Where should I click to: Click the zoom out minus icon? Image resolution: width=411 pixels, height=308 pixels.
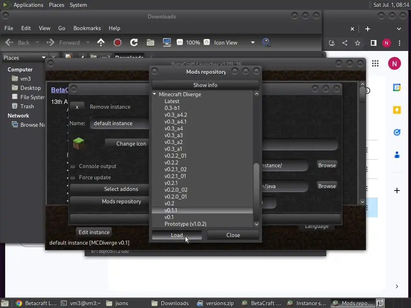click(x=179, y=42)
